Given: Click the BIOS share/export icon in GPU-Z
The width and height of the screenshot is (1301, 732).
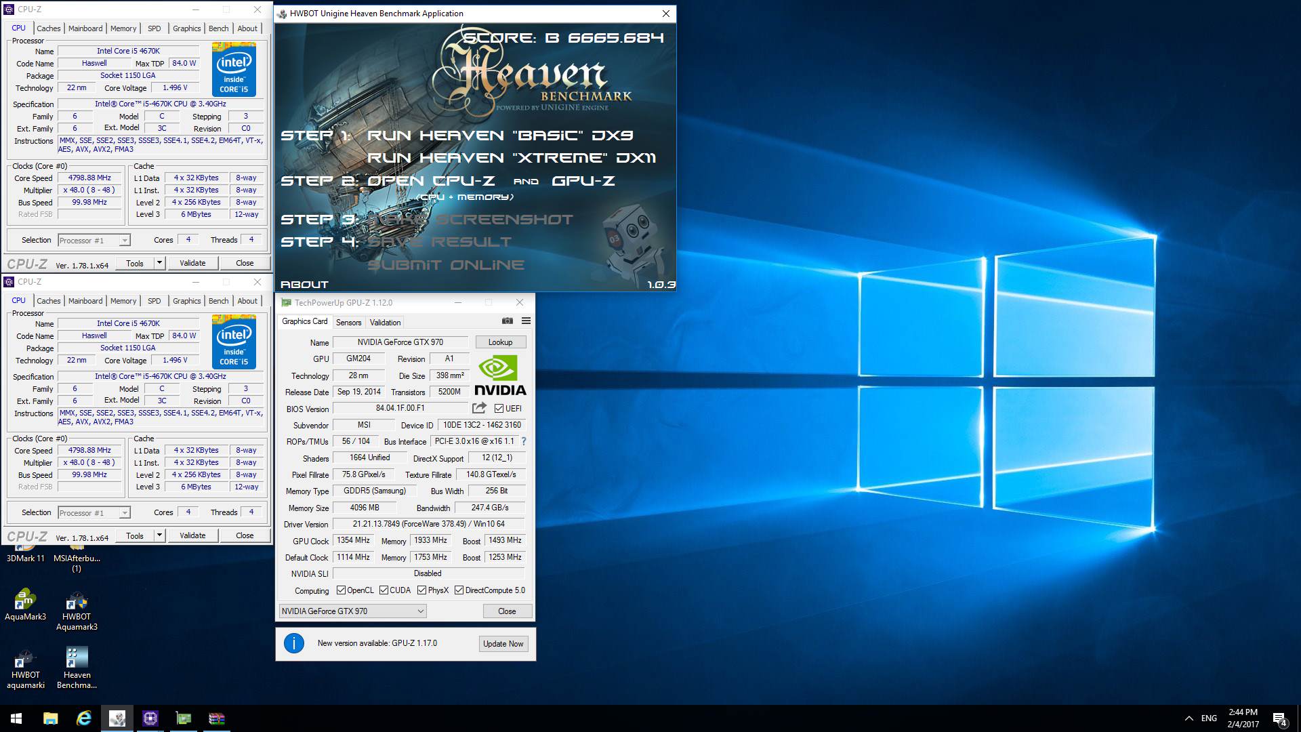Looking at the screenshot, I should (479, 408).
